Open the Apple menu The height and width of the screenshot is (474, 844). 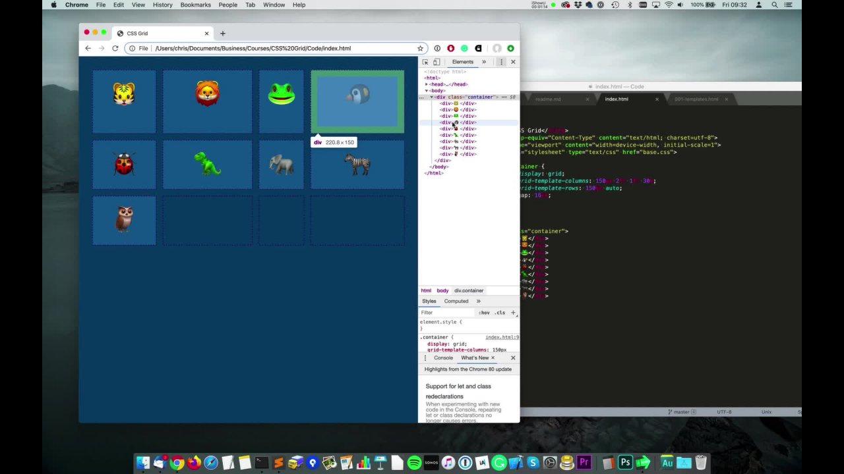coord(54,5)
